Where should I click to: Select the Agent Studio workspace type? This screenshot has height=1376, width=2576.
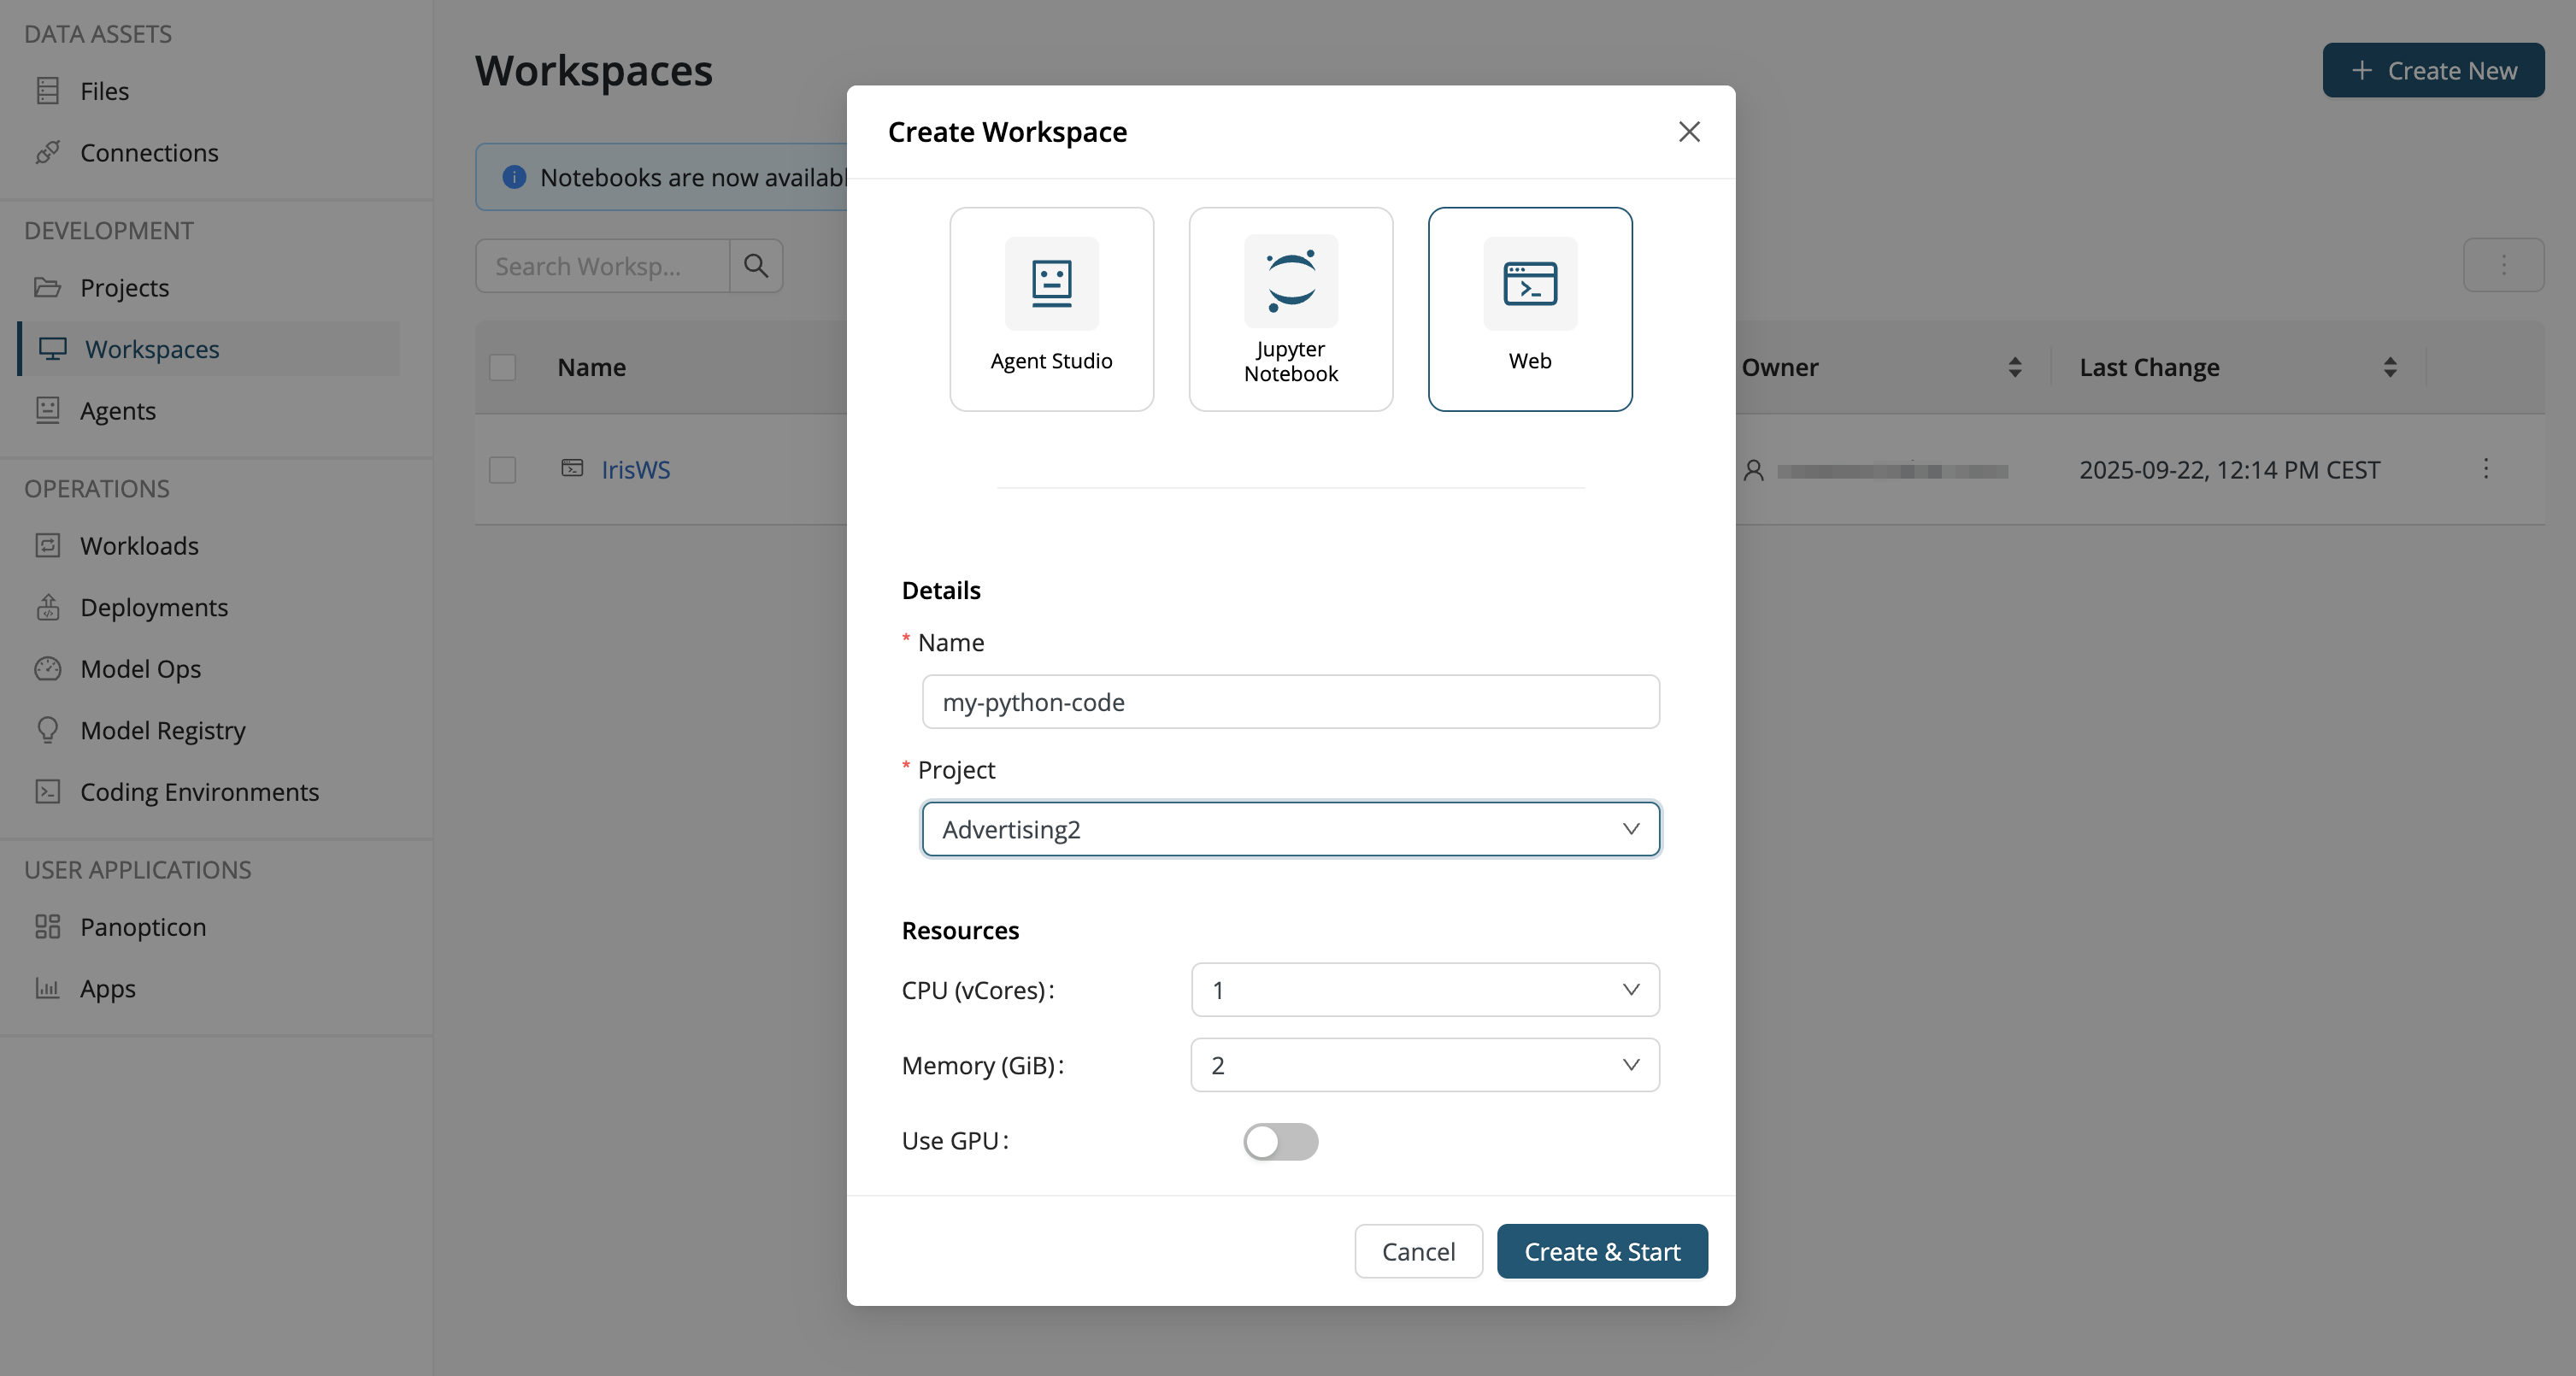pyautogui.click(x=1051, y=309)
